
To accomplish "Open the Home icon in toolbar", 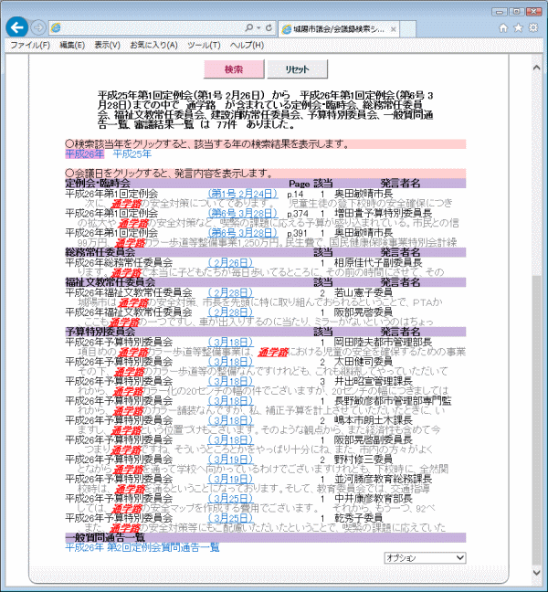I will 503,28.
